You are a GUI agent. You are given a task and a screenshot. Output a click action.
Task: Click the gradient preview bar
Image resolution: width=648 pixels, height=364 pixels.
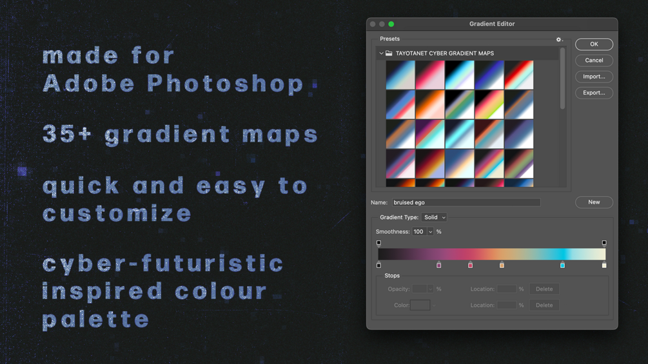point(491,254)
